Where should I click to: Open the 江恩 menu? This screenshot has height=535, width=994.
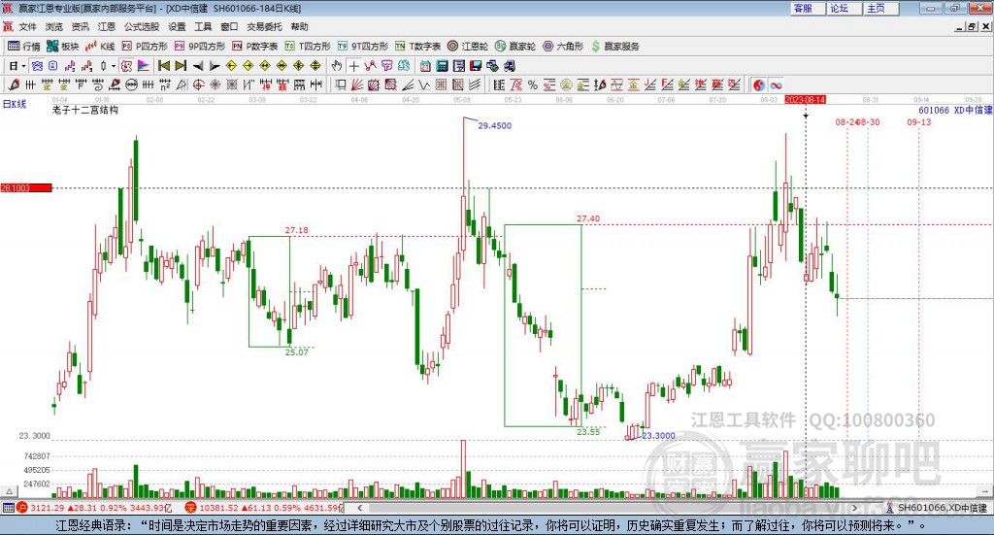point(107,26)
